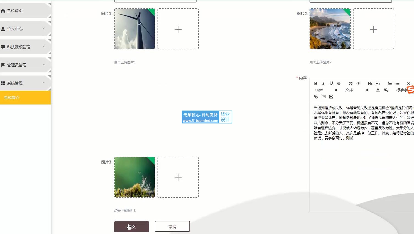Click the hint text 点击上传图片1
Screen dimensions: 414x234
(x=125, y=62)
